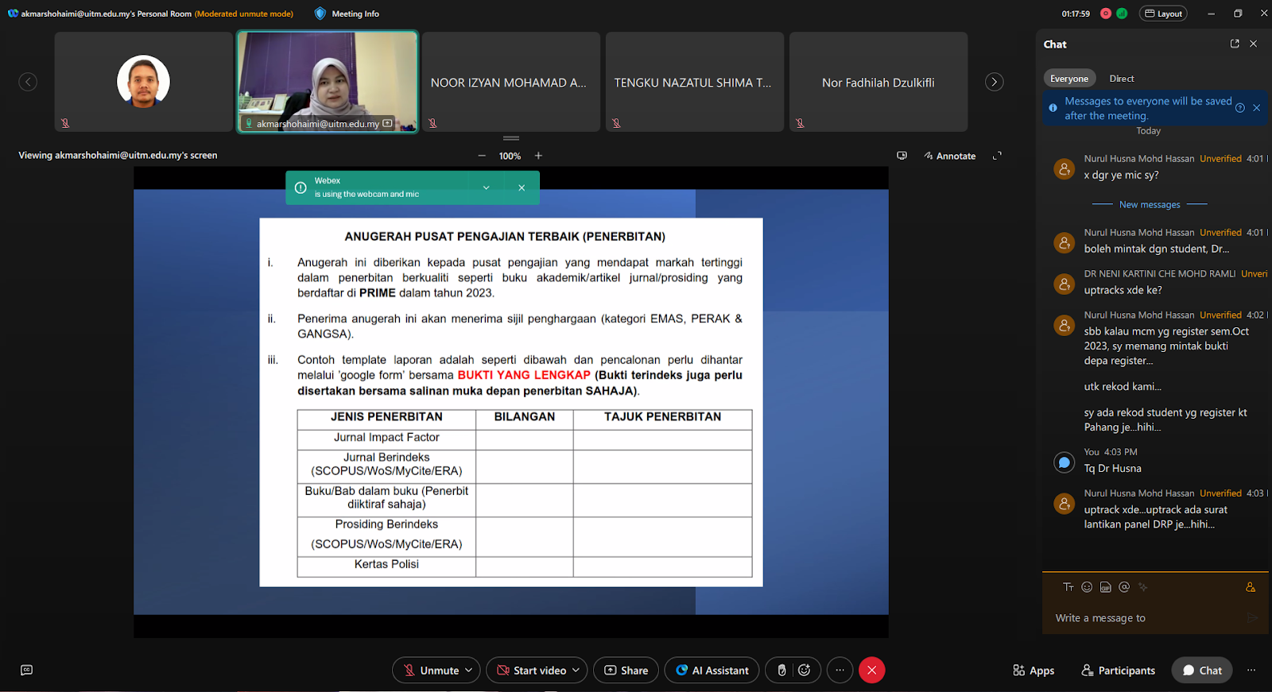Select Nor Fadhilah Dzulkifli participant tile
Screen dimensions: 1272x692
[878, 82]
